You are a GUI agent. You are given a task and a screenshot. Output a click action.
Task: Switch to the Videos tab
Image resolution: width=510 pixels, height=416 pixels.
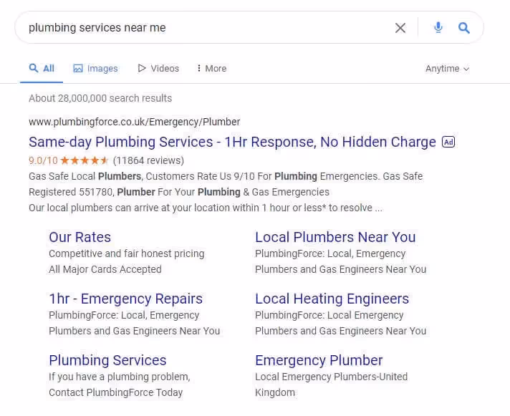point(158,69)
